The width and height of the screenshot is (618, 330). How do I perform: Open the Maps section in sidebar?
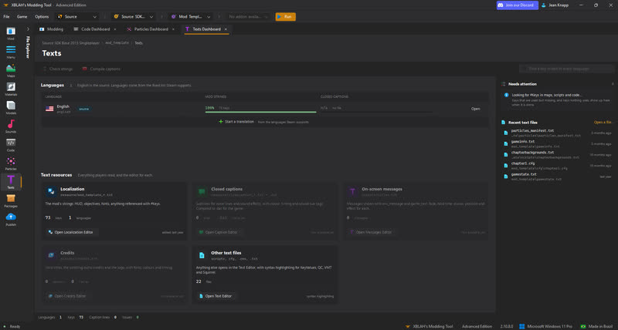pyautogui.click(x=11, y=70)
